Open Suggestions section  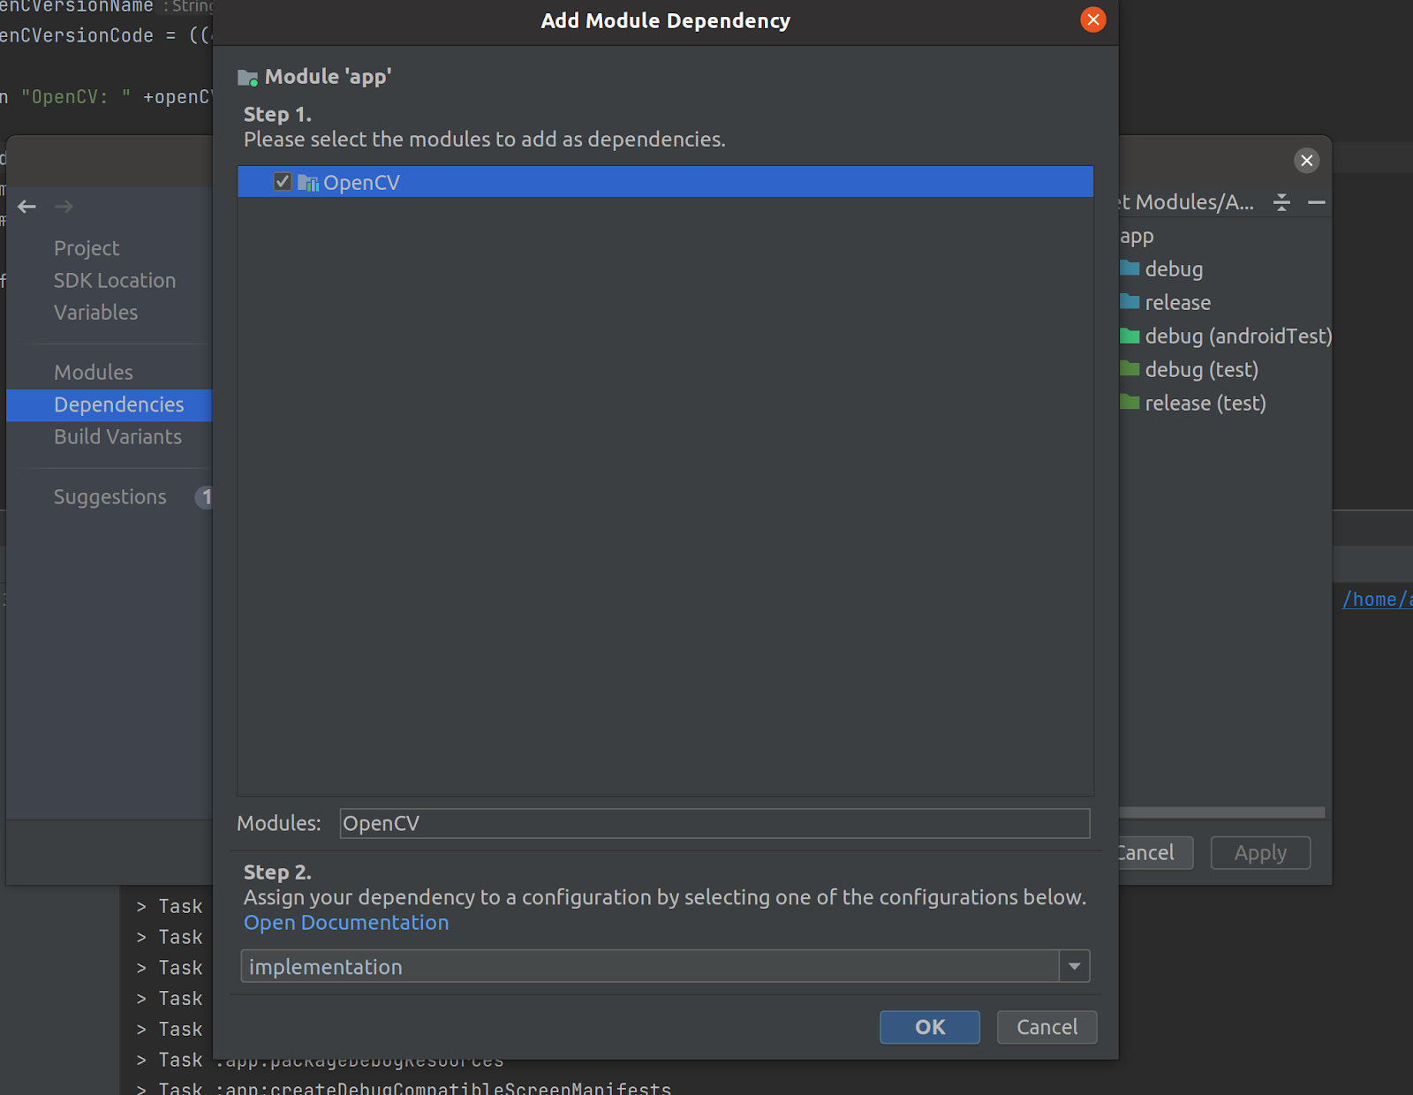pos(110,497)
